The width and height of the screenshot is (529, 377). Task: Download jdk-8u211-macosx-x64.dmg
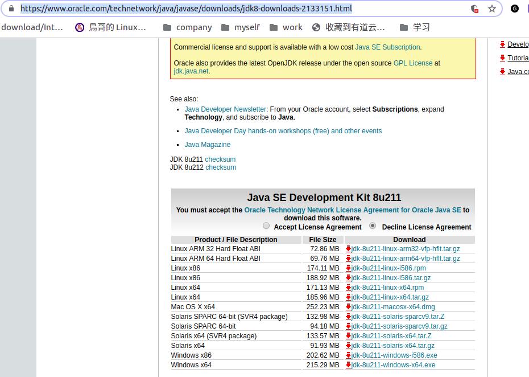pos(393,307)
